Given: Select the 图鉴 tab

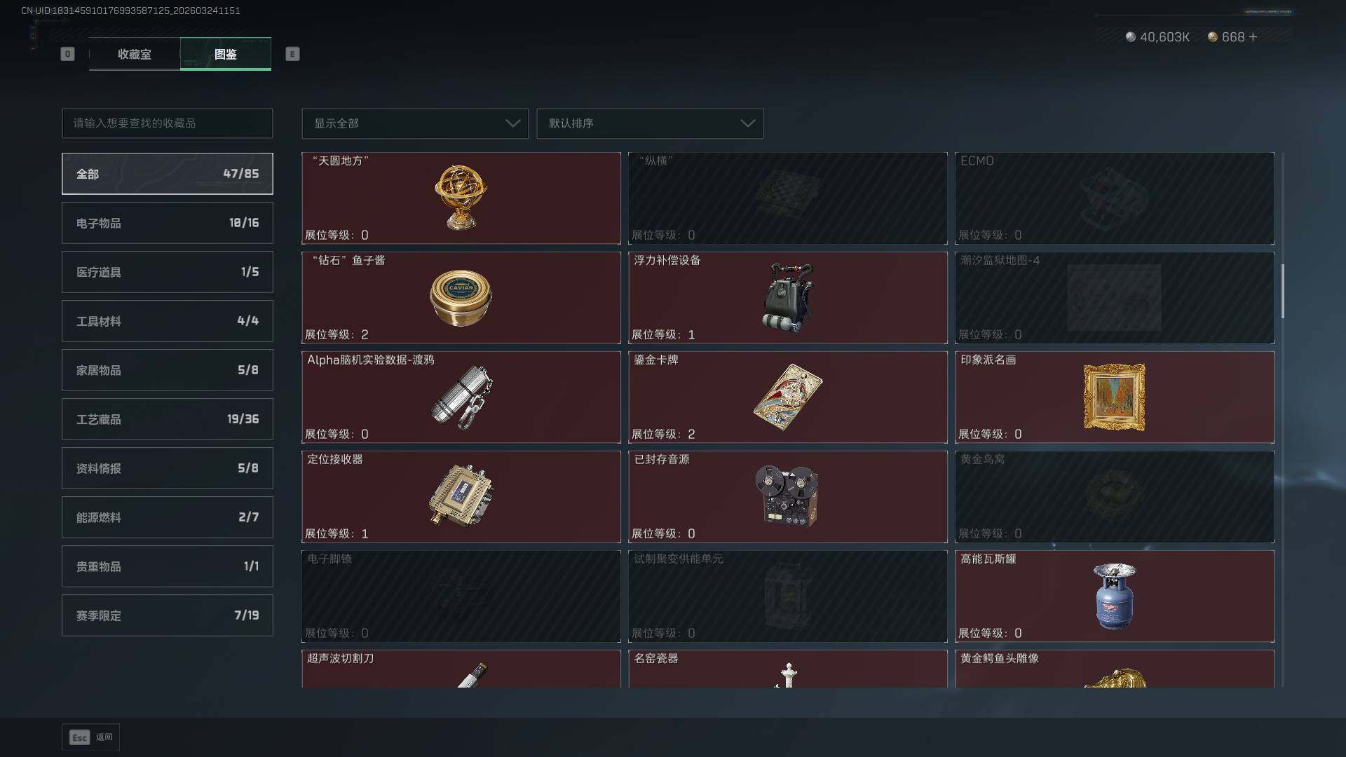Looking at the screenshot, I should click(226, 54).
